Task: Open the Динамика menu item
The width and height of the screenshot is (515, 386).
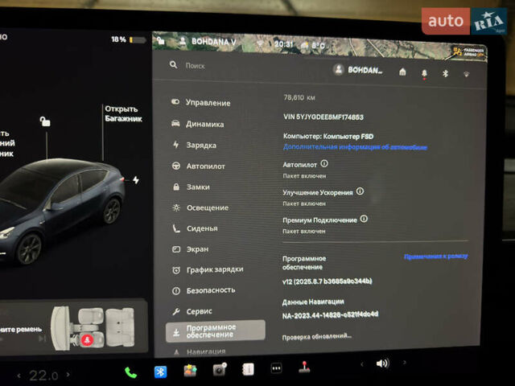Action: click(198, 124)
